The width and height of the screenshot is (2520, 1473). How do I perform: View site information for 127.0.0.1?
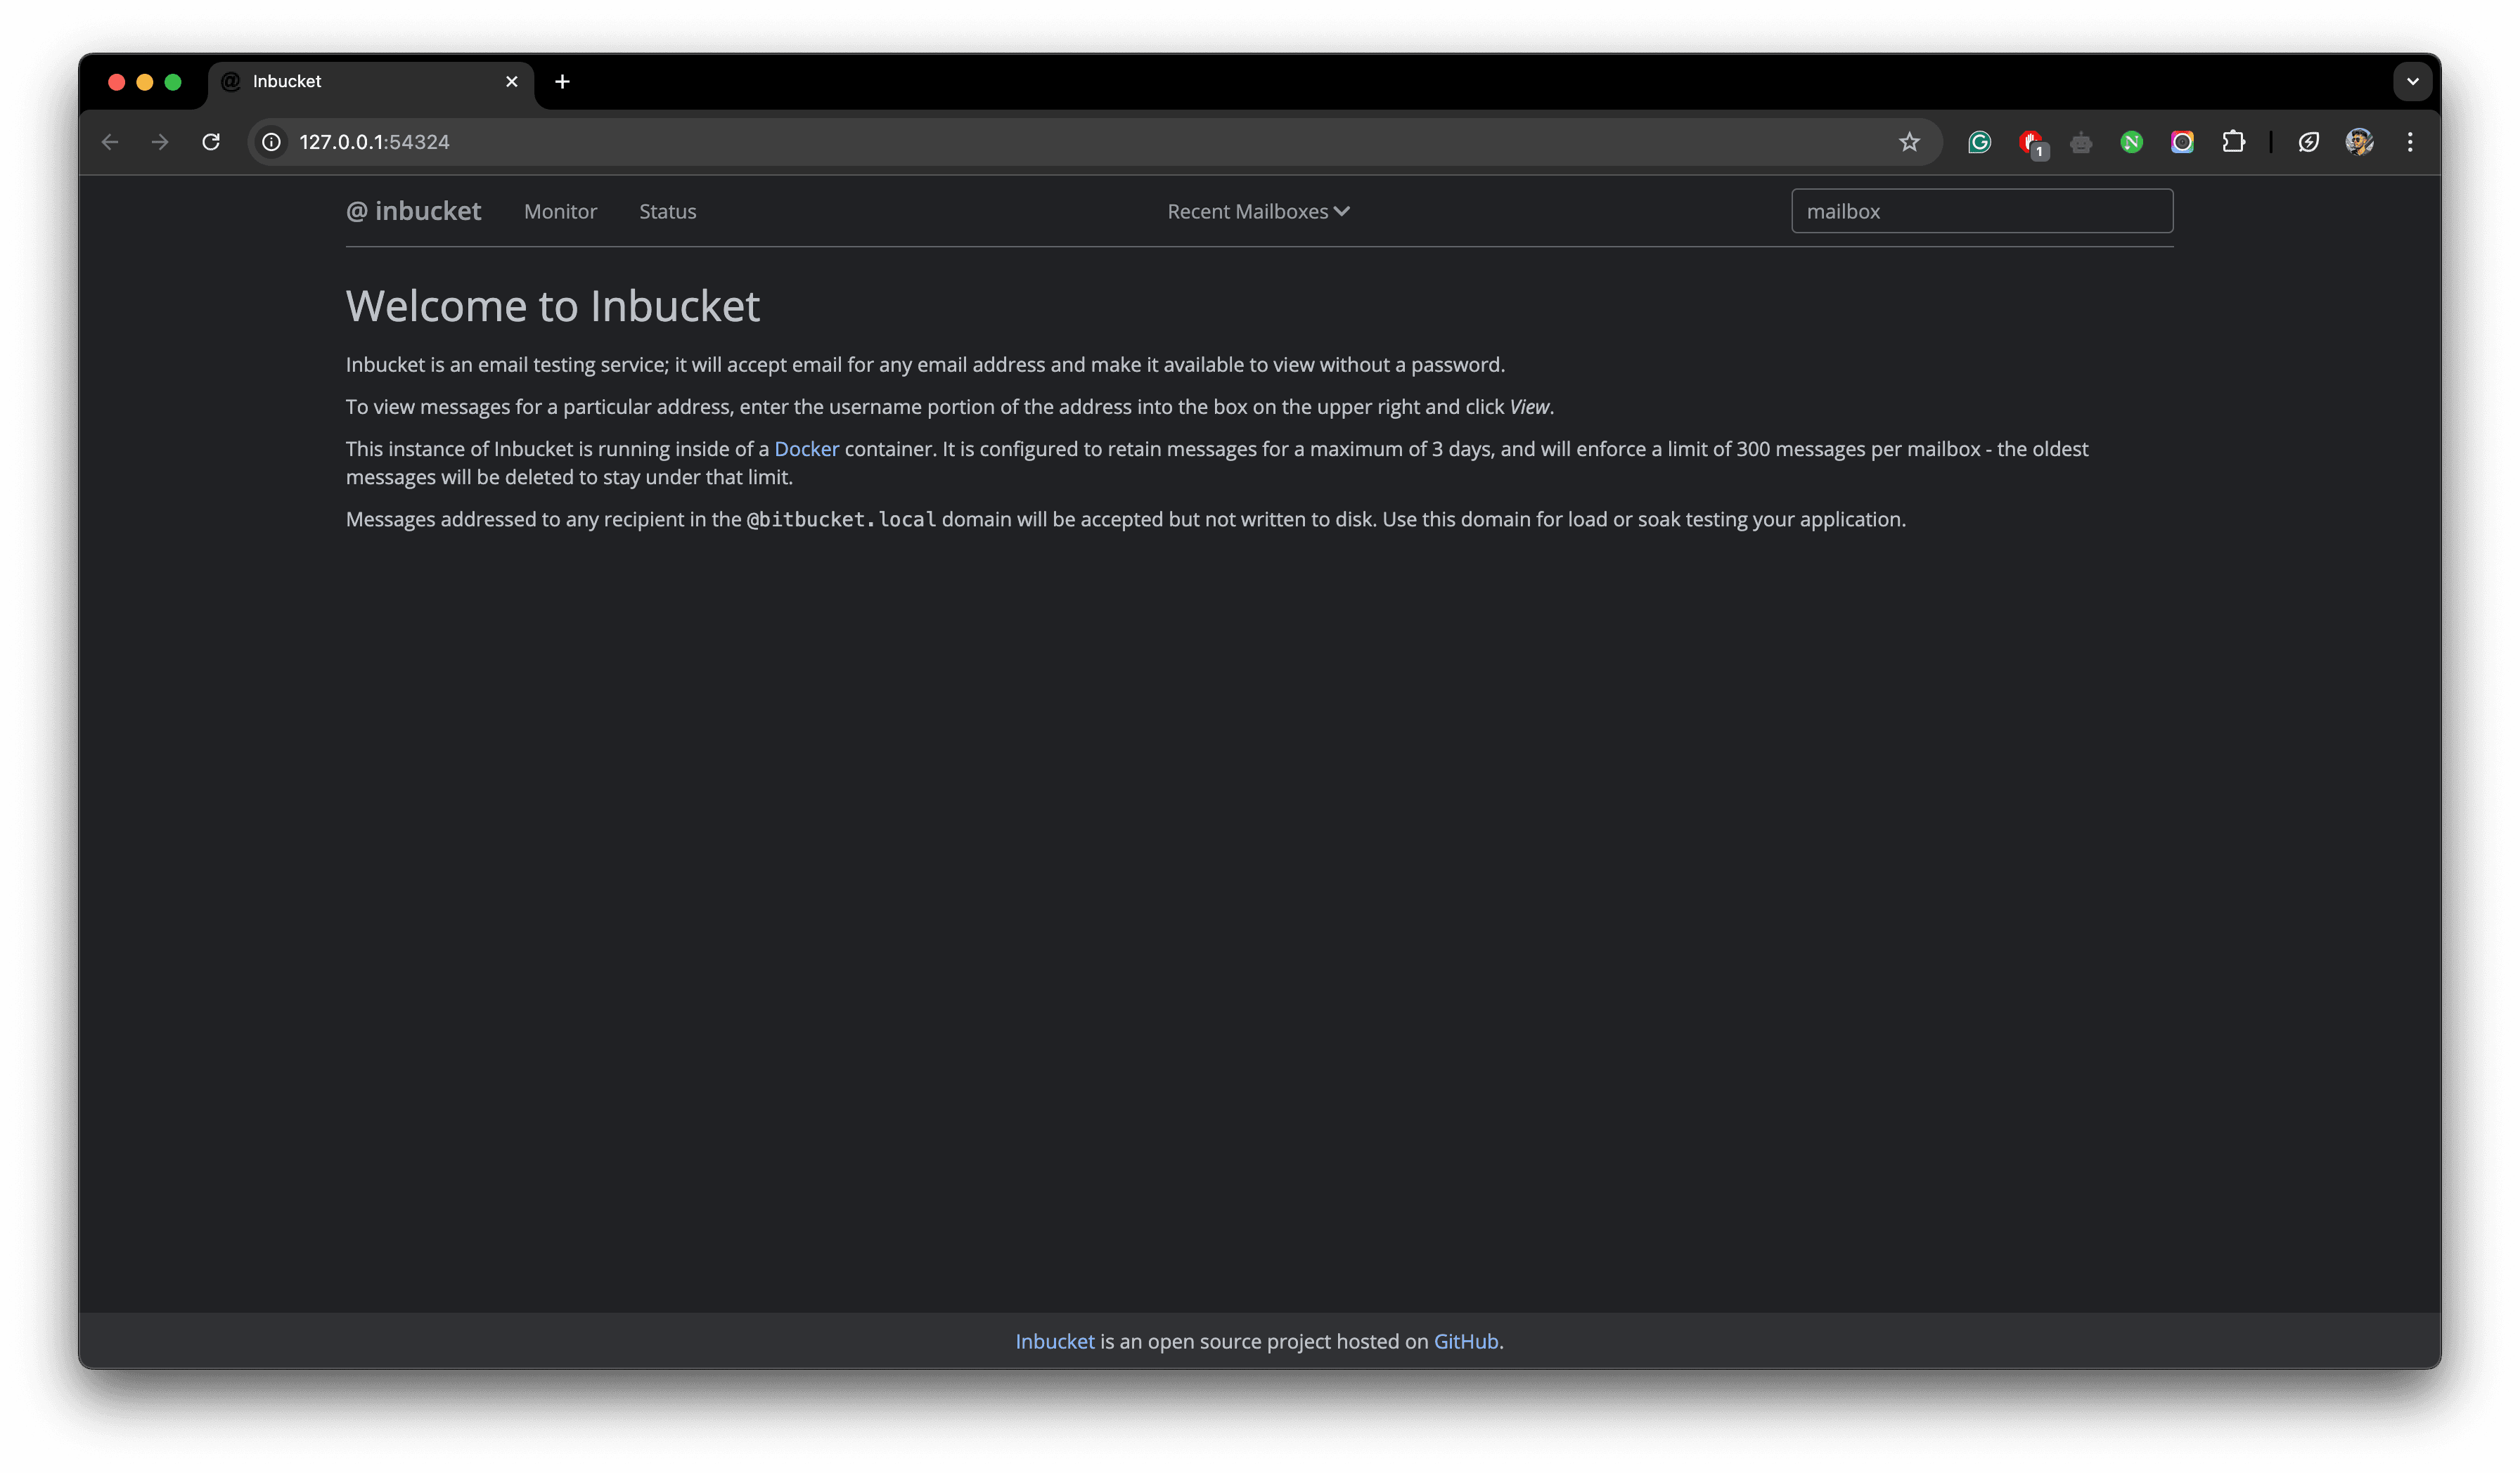point(271,142)
